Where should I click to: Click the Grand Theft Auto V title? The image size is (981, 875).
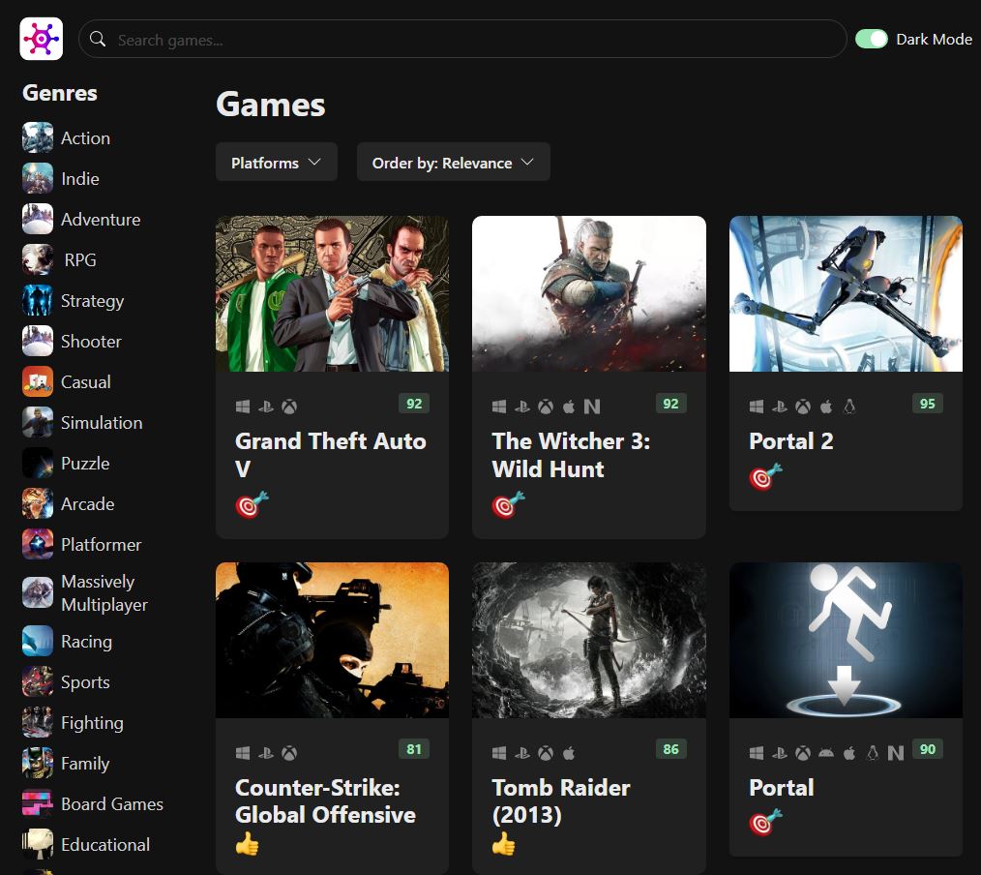pyautogui.click(x=330, y=454)
